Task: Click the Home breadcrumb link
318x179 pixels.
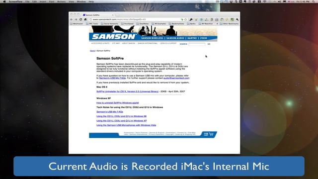Action: coord(92,51)
